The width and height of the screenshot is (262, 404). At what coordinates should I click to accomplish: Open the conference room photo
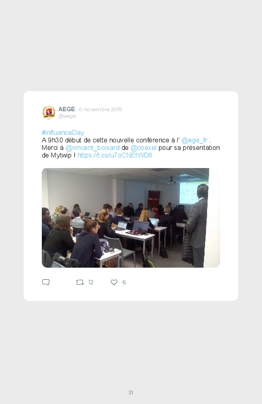coord(131,218)
